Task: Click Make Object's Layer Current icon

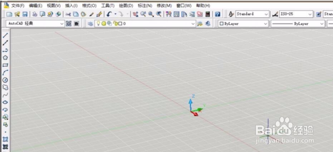Action: (200, 24)
